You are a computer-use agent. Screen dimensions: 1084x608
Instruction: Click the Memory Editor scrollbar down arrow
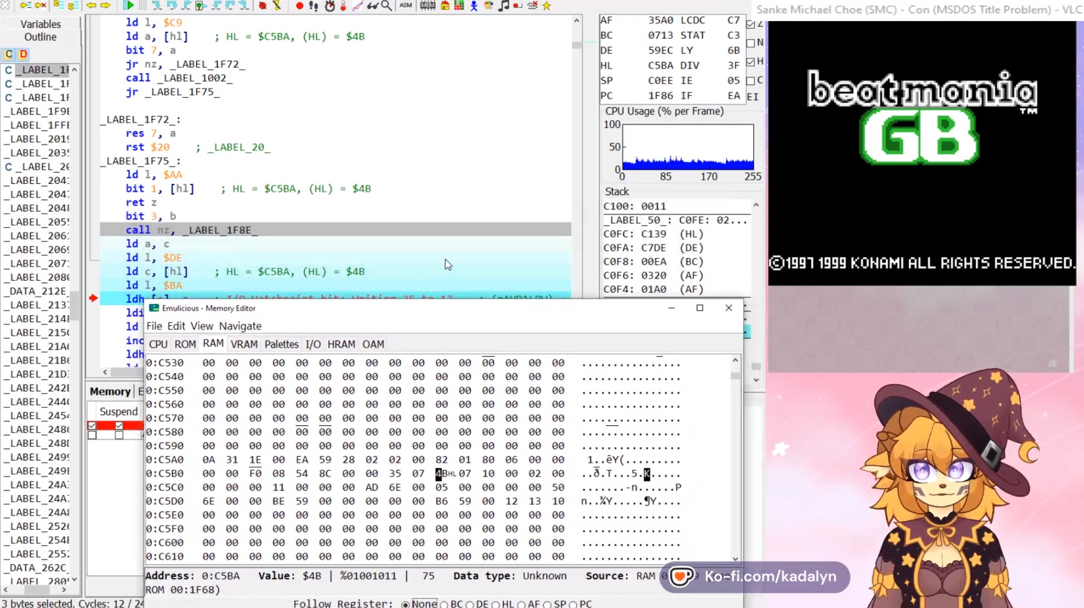tap(735, 559)
